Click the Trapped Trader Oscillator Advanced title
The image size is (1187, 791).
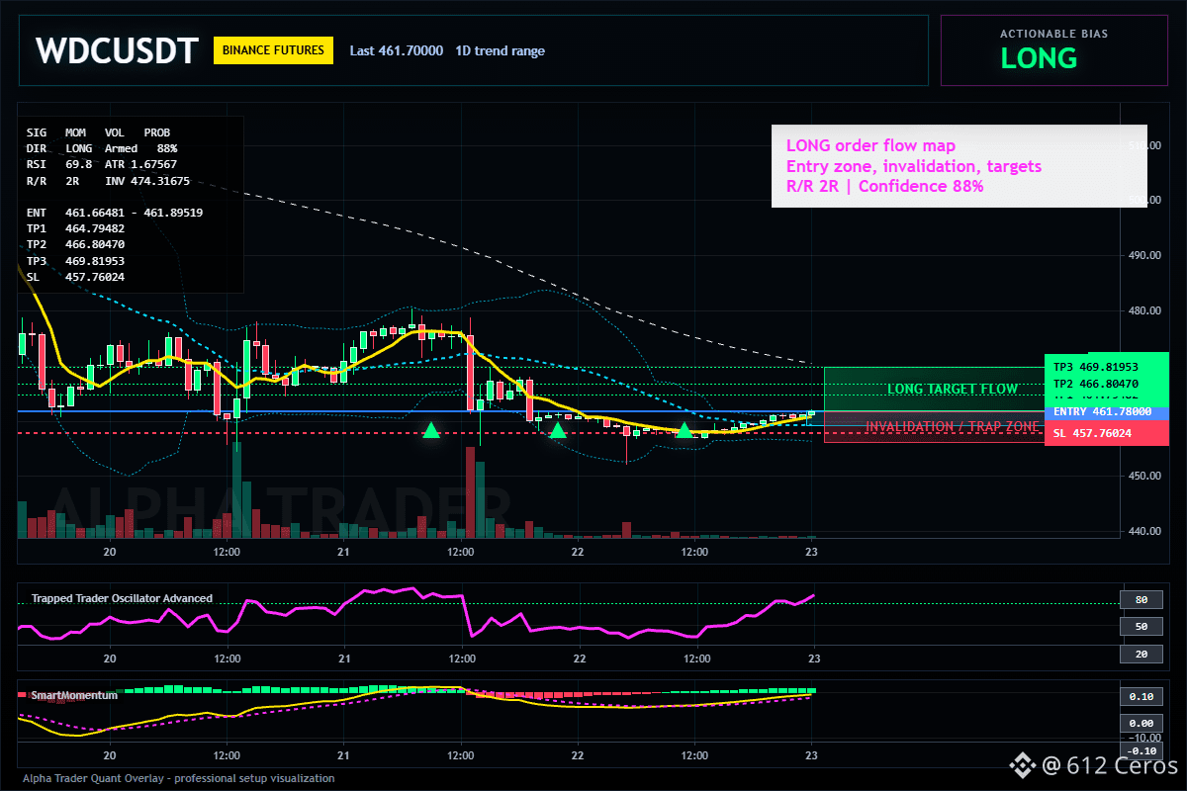(122, 598)
